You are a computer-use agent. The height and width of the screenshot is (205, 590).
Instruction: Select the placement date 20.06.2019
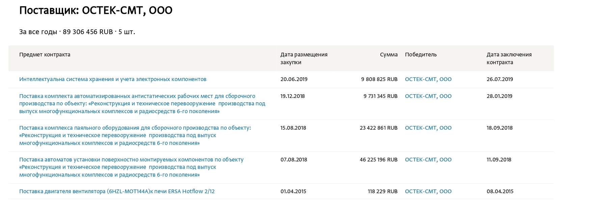pos(294,79)
